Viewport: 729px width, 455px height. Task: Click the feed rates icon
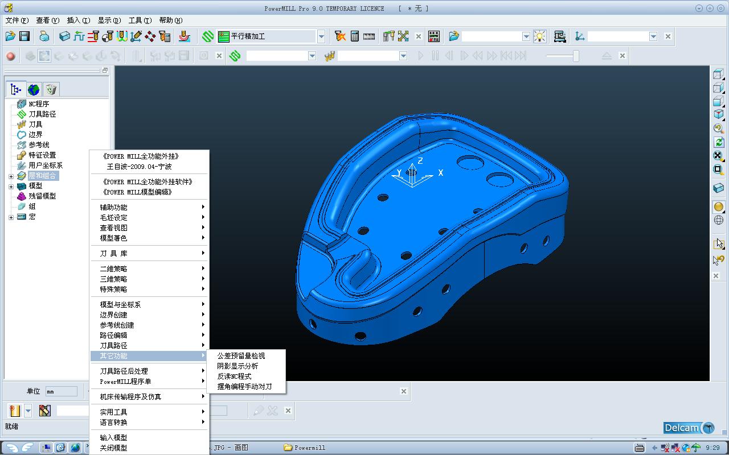point(79,36)
